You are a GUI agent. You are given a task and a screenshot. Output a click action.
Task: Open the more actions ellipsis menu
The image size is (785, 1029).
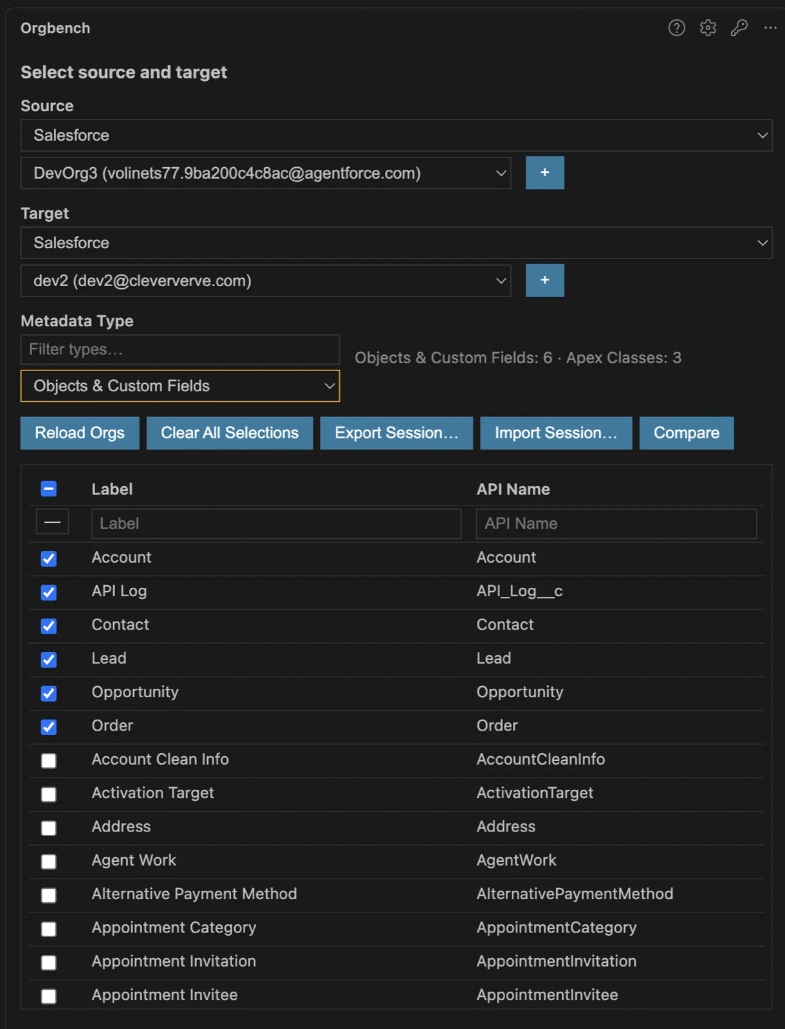click(x=770, y=28)
